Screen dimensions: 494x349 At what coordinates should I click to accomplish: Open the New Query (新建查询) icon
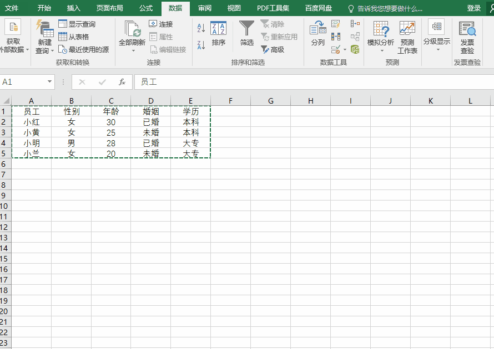pos(44,29)
